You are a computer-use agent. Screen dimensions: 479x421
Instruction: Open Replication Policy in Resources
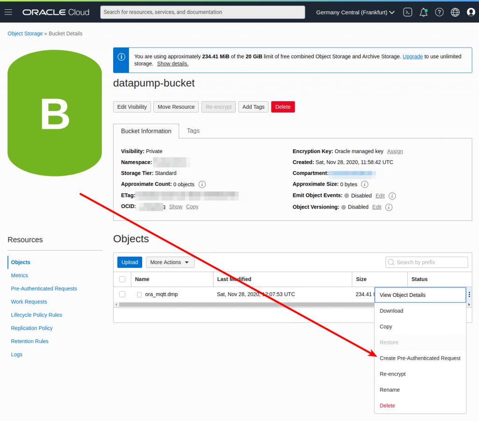point(32,328)
